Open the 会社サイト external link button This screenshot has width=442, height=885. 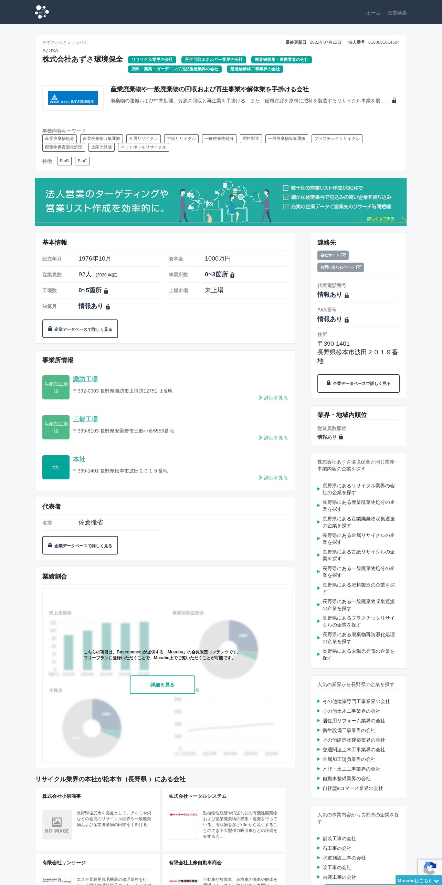point(333,255)
